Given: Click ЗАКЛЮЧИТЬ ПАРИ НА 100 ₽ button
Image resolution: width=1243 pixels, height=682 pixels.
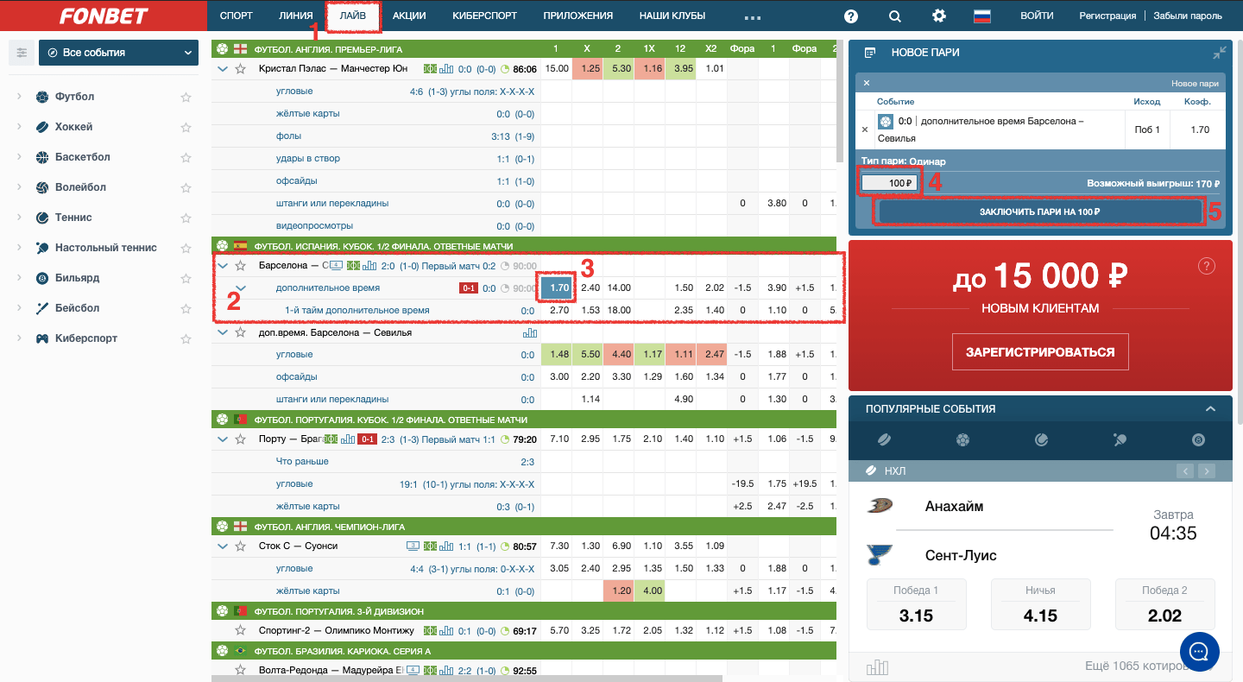Looking at the screenshot, I should 1039,212.
